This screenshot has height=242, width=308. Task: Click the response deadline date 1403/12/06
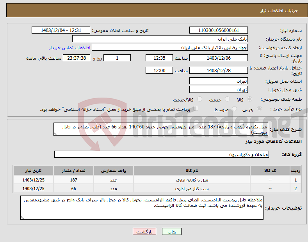click(x=219, y=58)
